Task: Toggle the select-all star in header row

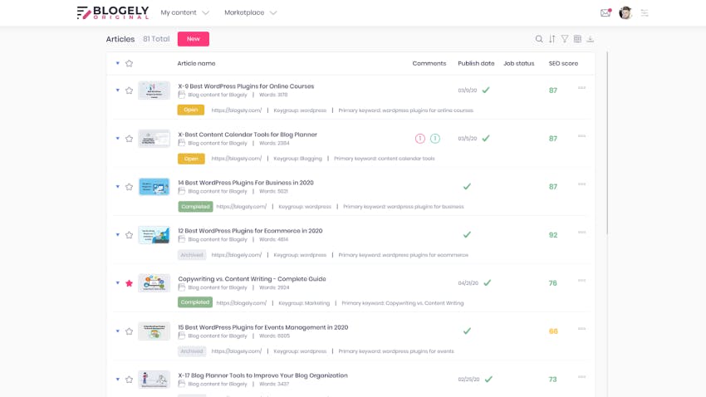Action: click(x=130, y=63)
